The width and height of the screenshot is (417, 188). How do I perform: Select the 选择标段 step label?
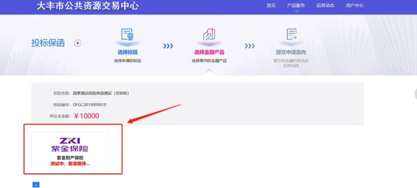[x=127, y=52]
